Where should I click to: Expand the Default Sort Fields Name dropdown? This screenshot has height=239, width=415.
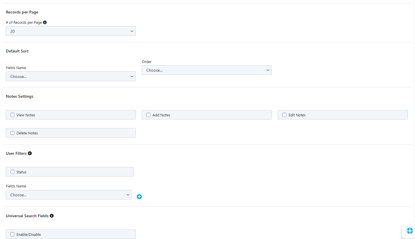pos(71,77)
